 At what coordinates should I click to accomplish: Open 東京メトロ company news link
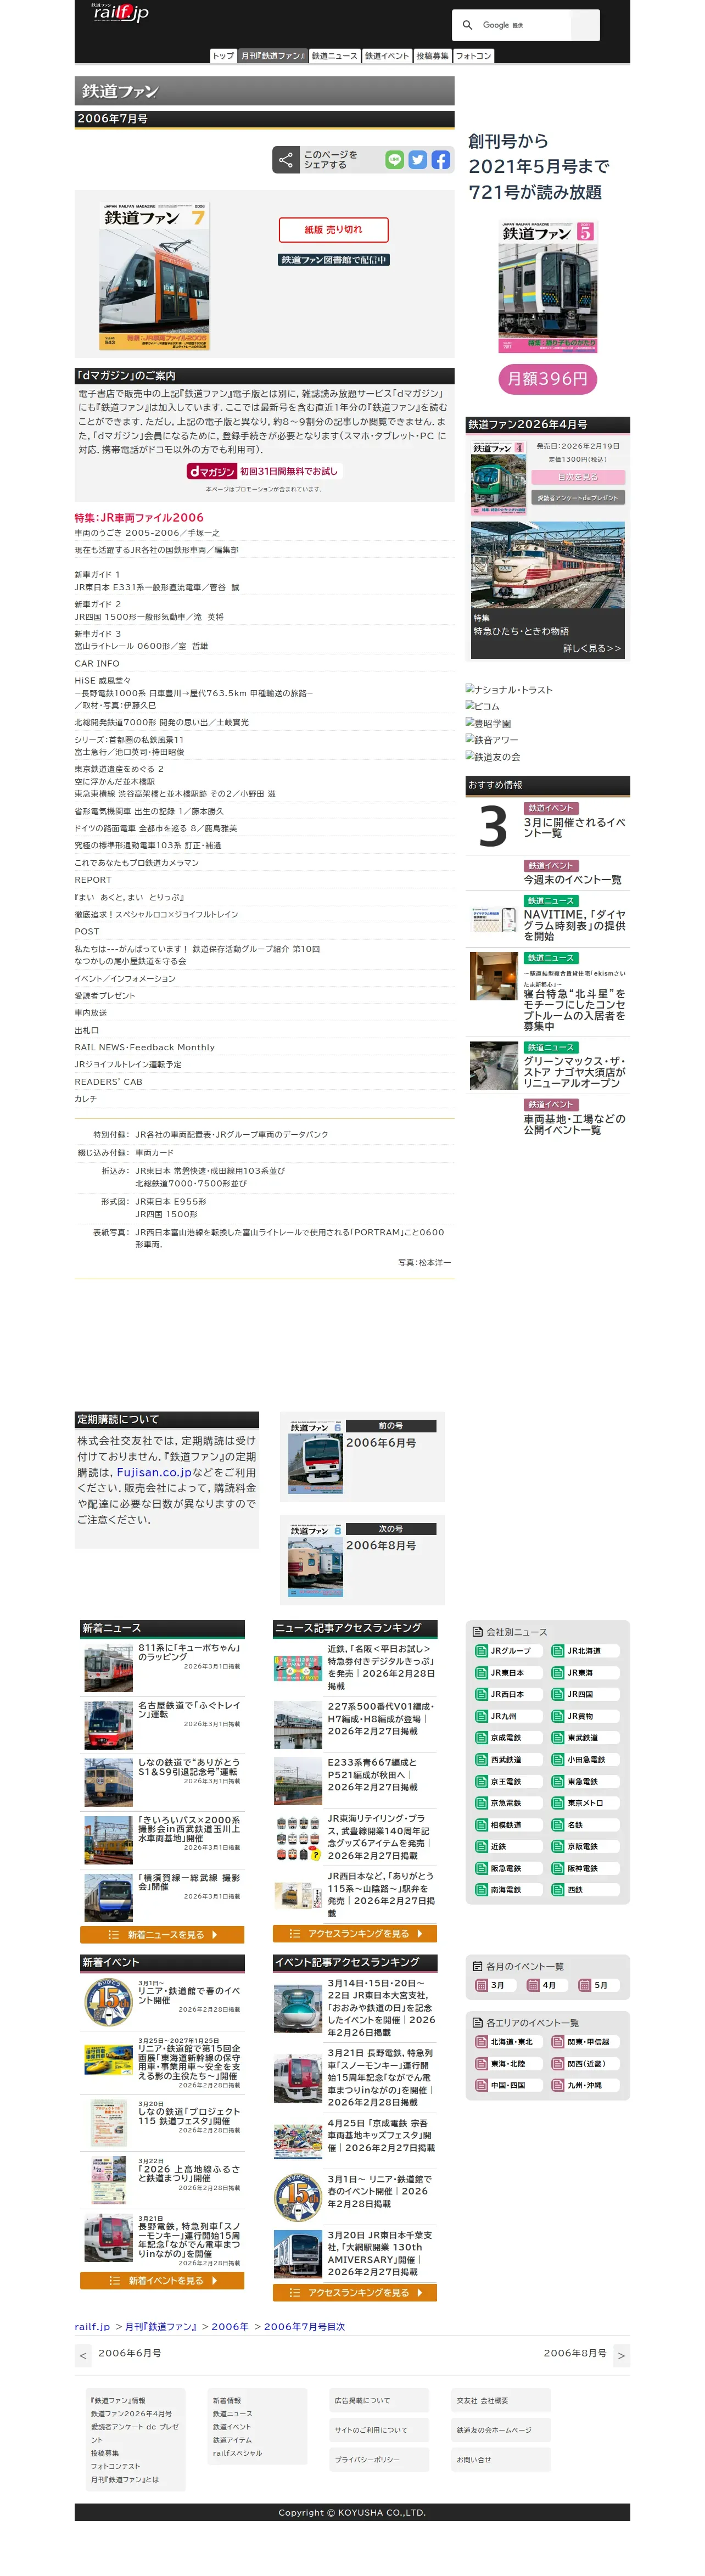click(x=586, y=1803)
